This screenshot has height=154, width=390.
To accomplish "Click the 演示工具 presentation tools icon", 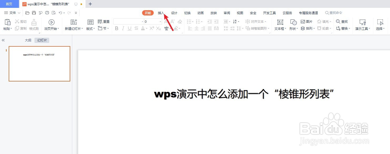I will (363, 22).
